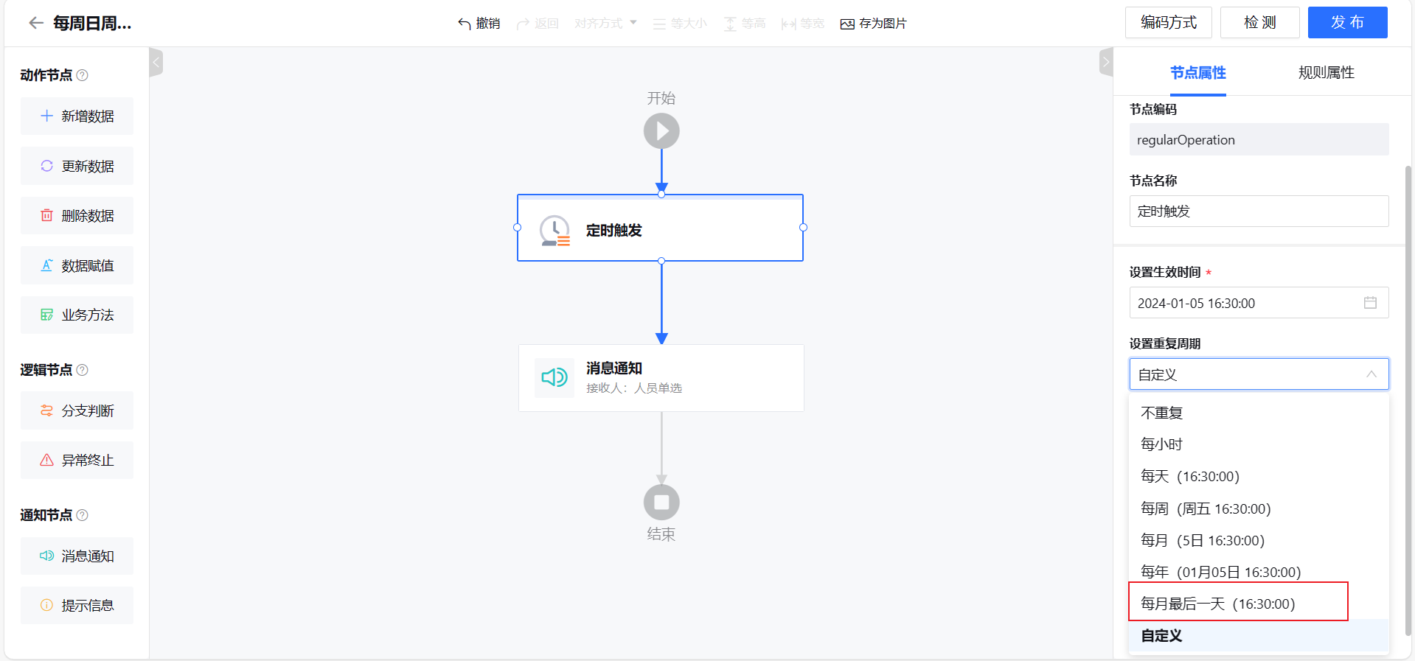1415x661 pixels.
Task: Click the 撤销 undo icon
Action: [465, 24]
